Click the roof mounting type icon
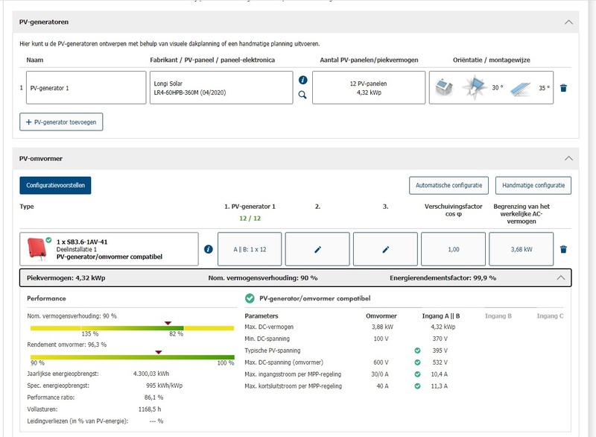The height and width of the screenshot is (437, 596). coord(444,88)
